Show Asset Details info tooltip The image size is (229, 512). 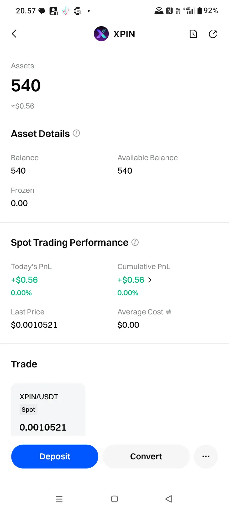(76, 133)
